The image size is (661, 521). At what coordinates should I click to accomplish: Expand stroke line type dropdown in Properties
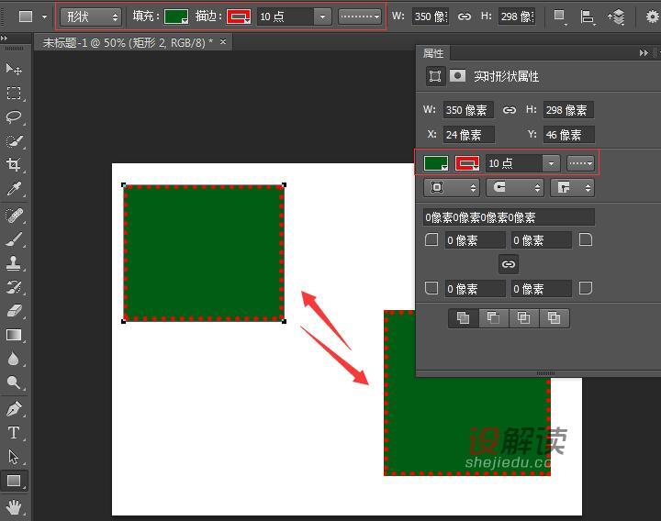pyautogui.click(x=580, y=163)
